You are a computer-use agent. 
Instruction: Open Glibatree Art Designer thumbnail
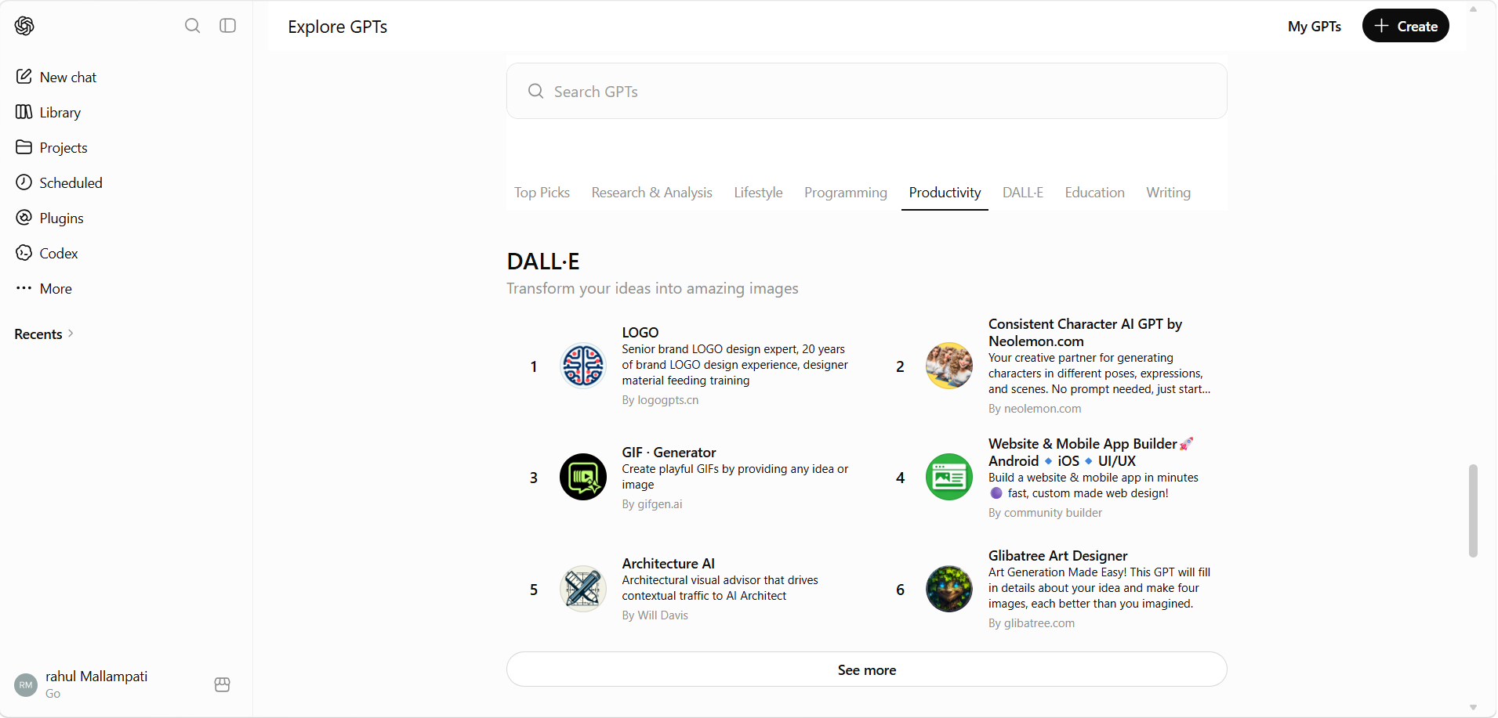[x=949, y=589]
